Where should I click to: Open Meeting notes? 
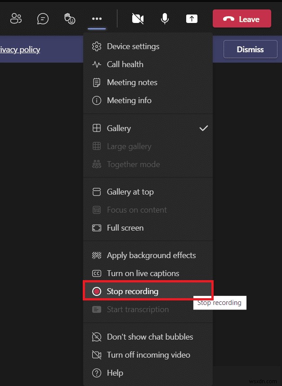132,82
